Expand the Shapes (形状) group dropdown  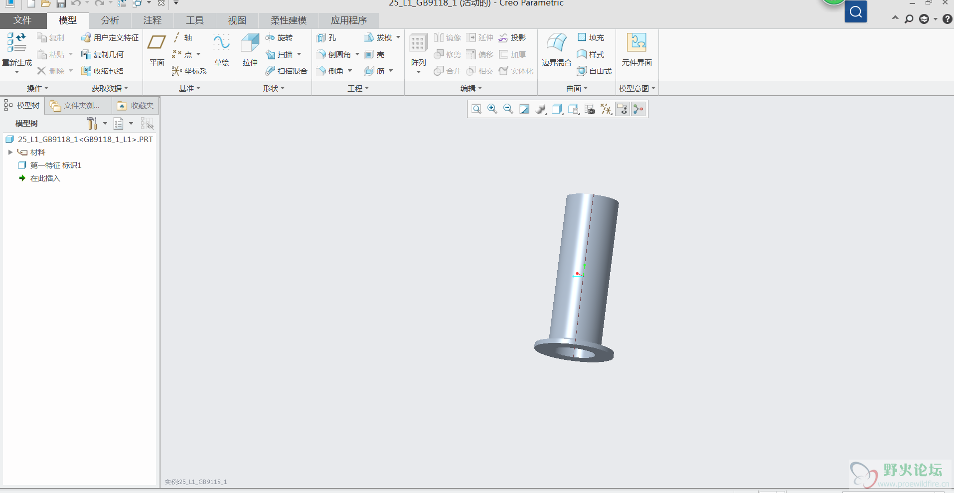click(274, 88)
